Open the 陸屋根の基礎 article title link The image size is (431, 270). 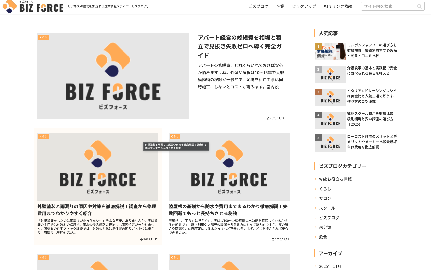(x=228, y=210)
